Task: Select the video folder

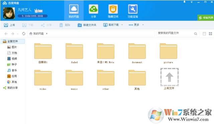Action: [43, 80]
